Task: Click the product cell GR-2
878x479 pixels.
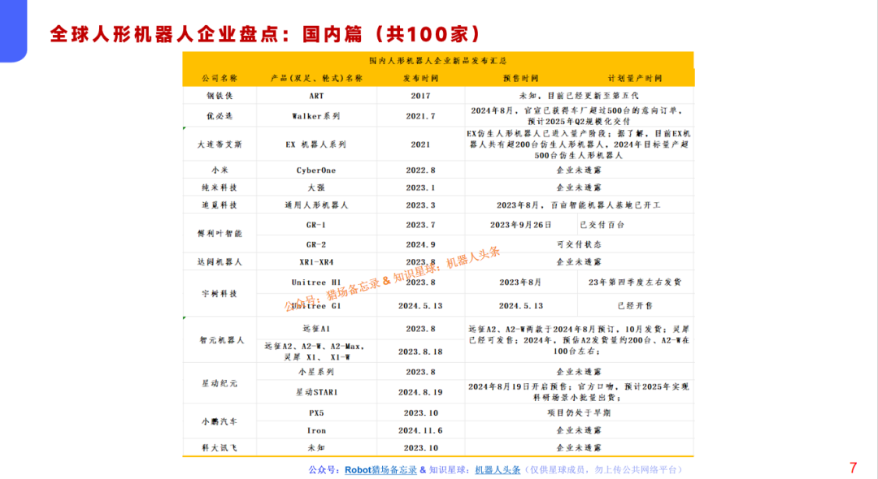Action: (316, 244)
